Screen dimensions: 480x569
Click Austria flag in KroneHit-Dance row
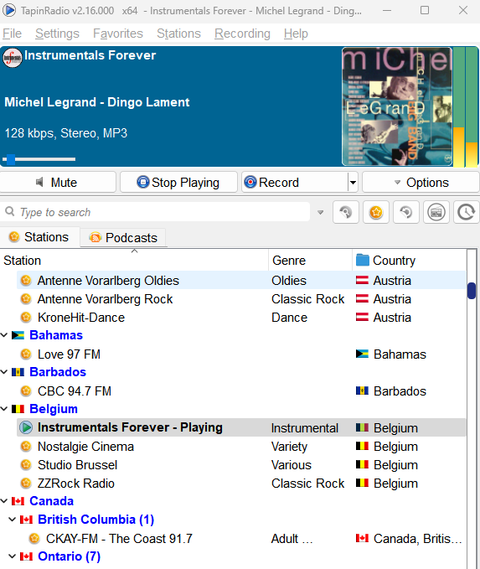click(362, 317)
